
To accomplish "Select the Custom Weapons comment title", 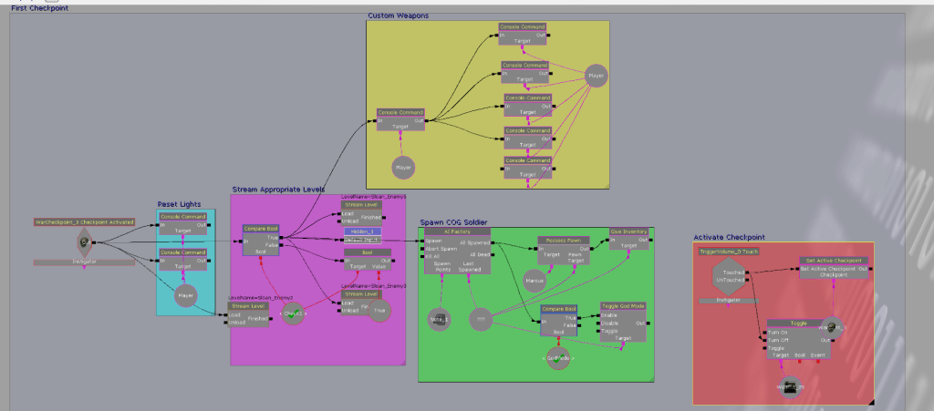I will (x=398, y=15).
